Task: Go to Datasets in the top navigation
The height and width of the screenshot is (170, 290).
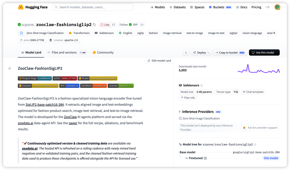Action: tap(177, 7)
